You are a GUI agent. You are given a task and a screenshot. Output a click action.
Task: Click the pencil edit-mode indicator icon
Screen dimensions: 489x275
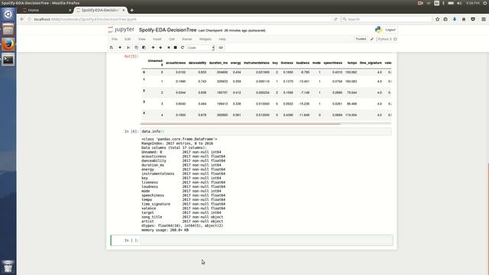(x=372, y=39)
